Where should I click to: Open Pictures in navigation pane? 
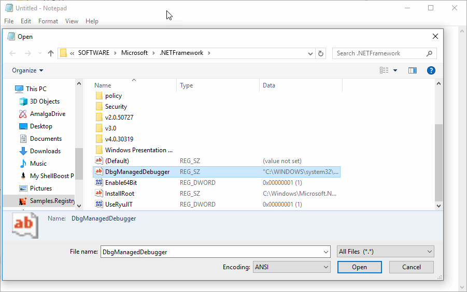click(x=35, y=188)
